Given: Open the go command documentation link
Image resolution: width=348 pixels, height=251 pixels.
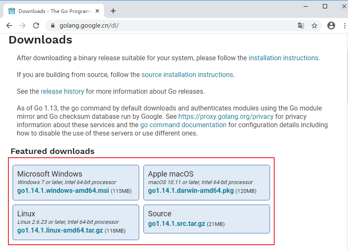Looking at the screenshot, I should pyautogui.click(x=183, y=125).
